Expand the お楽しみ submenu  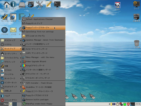pyautogui.click(x=11, y=91)
